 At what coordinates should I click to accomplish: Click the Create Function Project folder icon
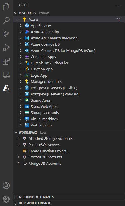coord(25,151)
